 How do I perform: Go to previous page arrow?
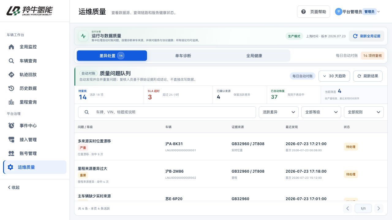point(348,208)
